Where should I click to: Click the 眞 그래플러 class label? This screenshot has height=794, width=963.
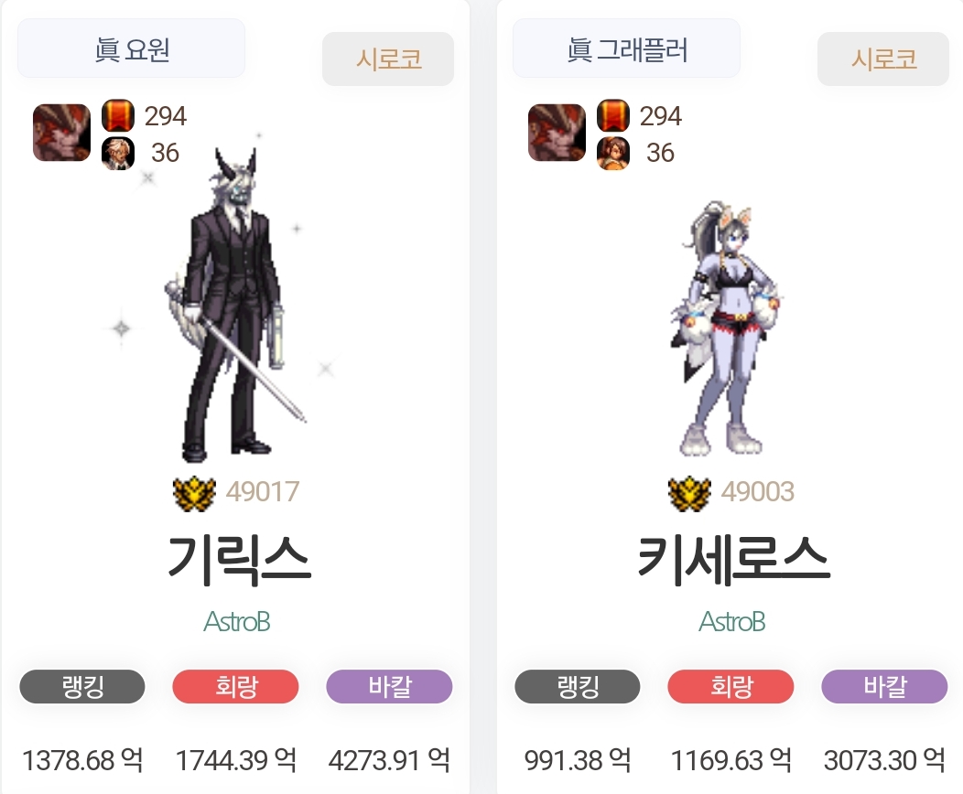626,48
